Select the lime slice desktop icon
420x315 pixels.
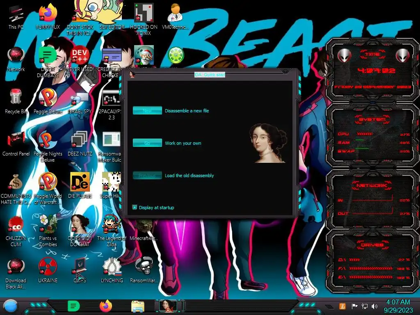click(x=176, y=56)
